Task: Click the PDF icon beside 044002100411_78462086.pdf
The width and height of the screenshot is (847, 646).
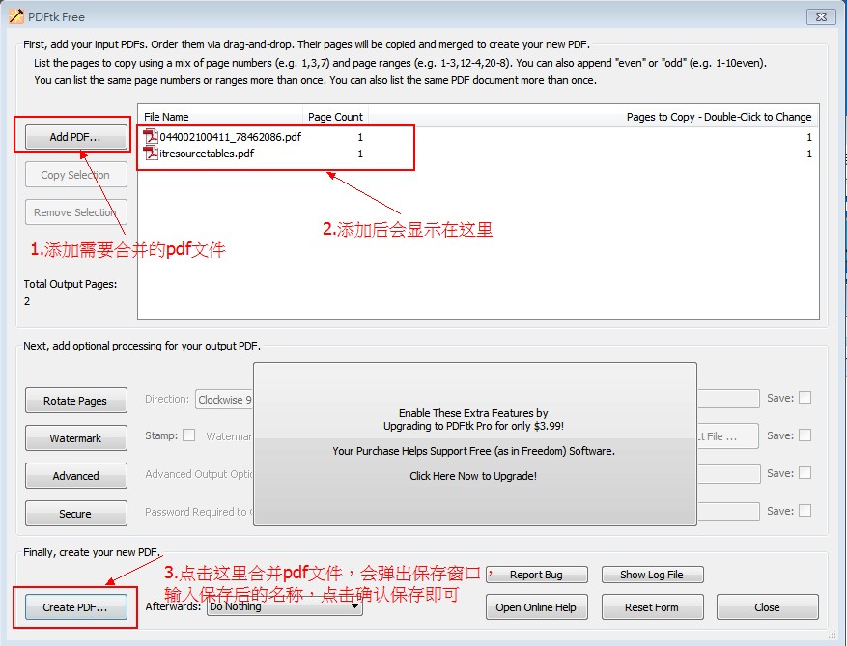Action: pyautogui.click(x=151, y=137)
